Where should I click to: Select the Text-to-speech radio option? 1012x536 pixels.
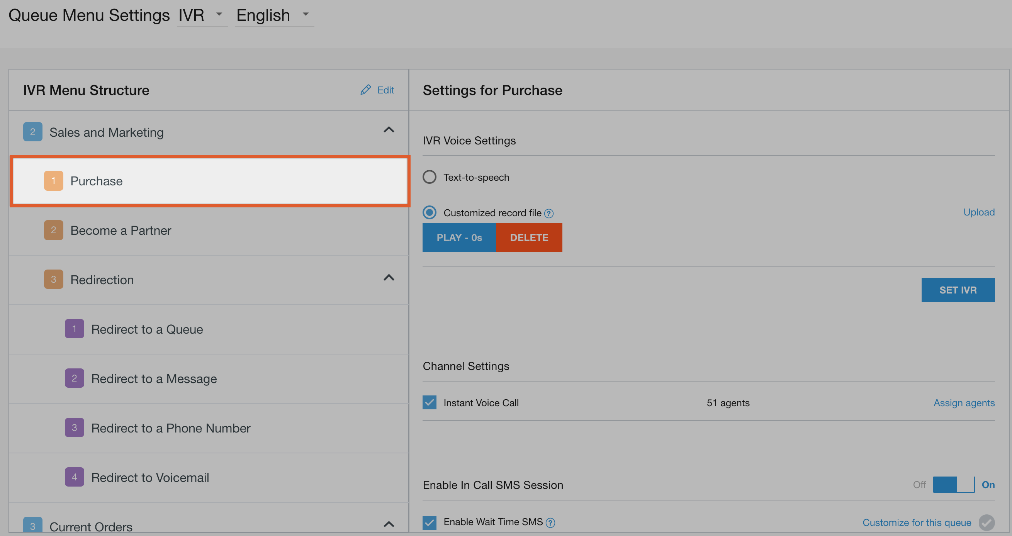(x=430, y=177)
